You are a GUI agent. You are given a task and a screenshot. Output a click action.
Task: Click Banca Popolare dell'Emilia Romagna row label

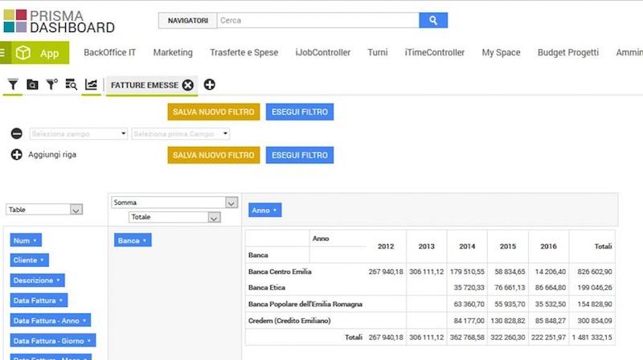[x=305, y=305]
